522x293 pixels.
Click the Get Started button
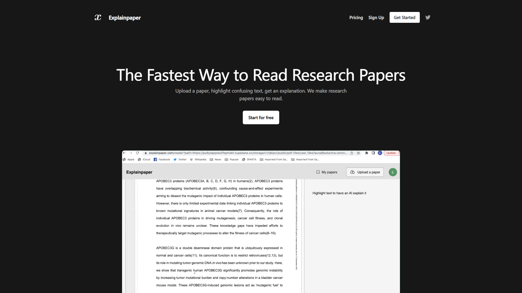point(404,17)
